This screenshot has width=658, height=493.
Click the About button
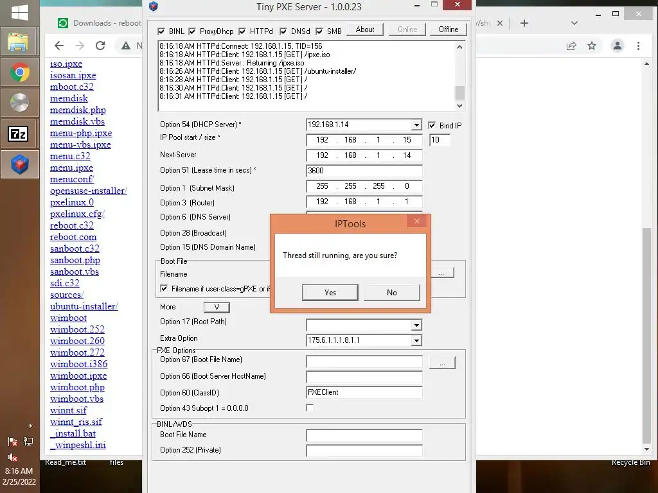tap(365, 30)
